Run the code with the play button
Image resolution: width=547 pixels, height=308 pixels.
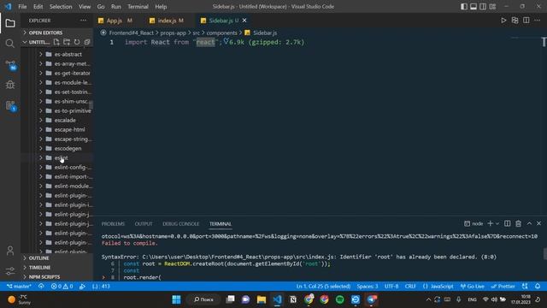[x=503, y=21]
